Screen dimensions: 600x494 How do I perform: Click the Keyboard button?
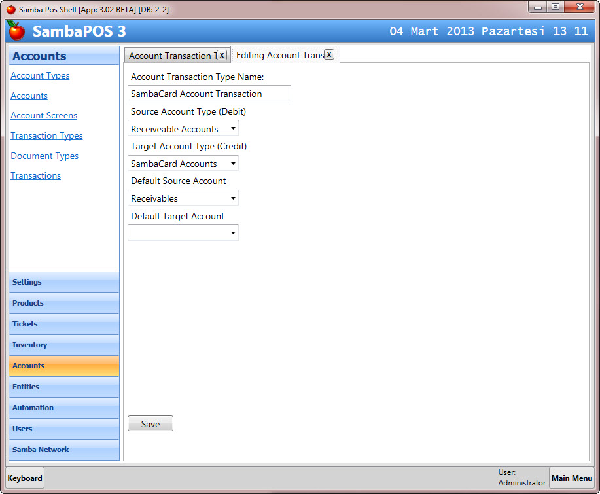[26, 478]
